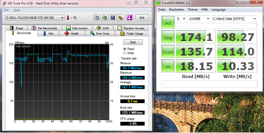Run the 512K test in CrystalDiskMark
This screenshot has width=264, height=133.
tap(168, 51)
